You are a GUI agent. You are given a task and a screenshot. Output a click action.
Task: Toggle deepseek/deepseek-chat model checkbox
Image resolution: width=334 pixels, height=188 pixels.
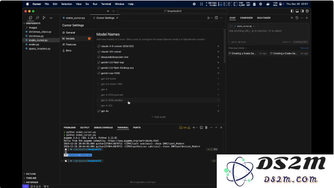[99, 57]
